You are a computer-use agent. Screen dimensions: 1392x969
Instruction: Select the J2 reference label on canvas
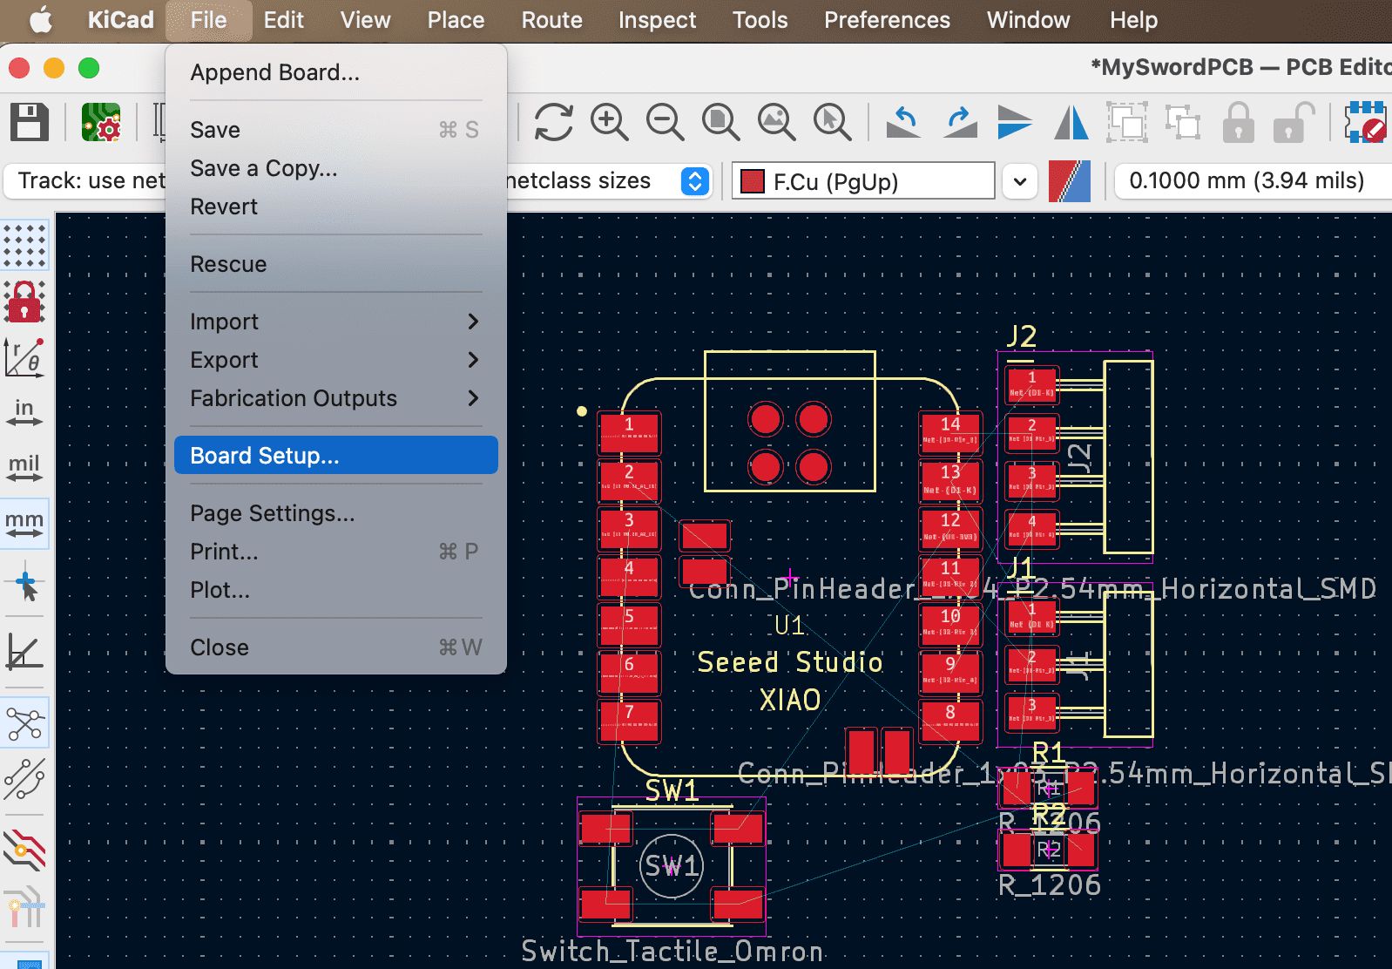tap(1021, 336)
